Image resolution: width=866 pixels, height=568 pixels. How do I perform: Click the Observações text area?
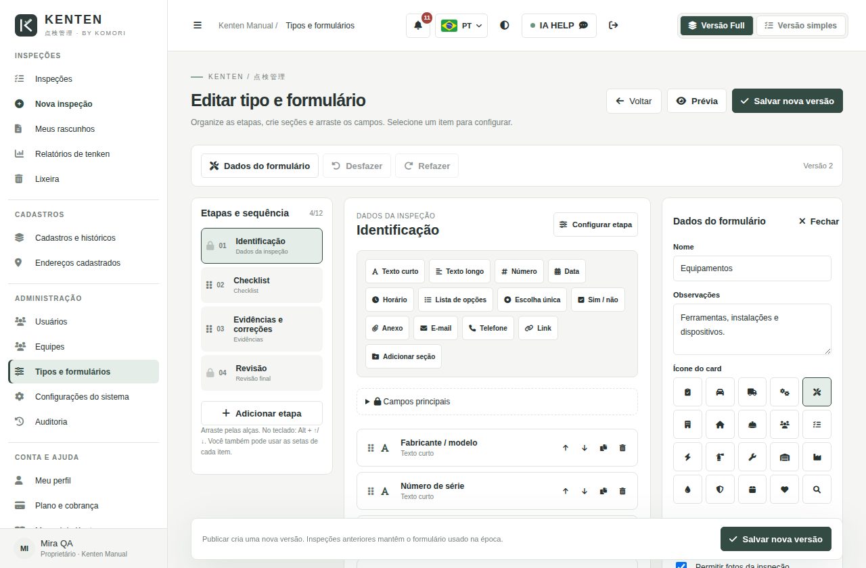[x=752, y=329]
